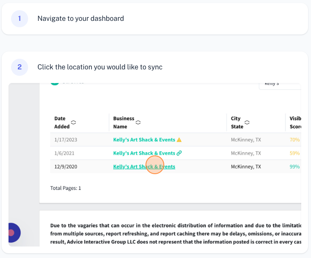
Task: Click the Total Pages: 1 text
Action: tap(66, 188)
